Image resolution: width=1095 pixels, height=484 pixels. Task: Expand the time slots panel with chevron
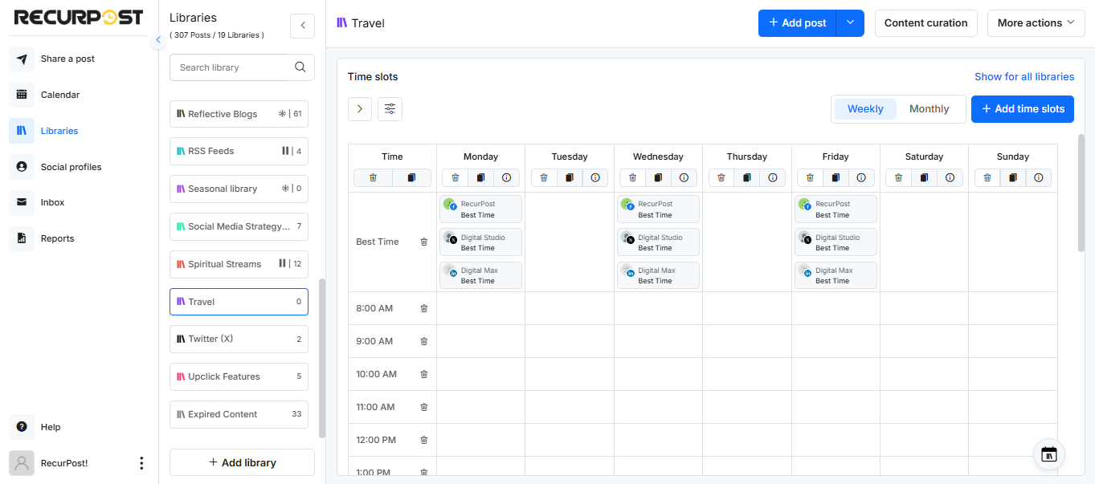[360, 109]
